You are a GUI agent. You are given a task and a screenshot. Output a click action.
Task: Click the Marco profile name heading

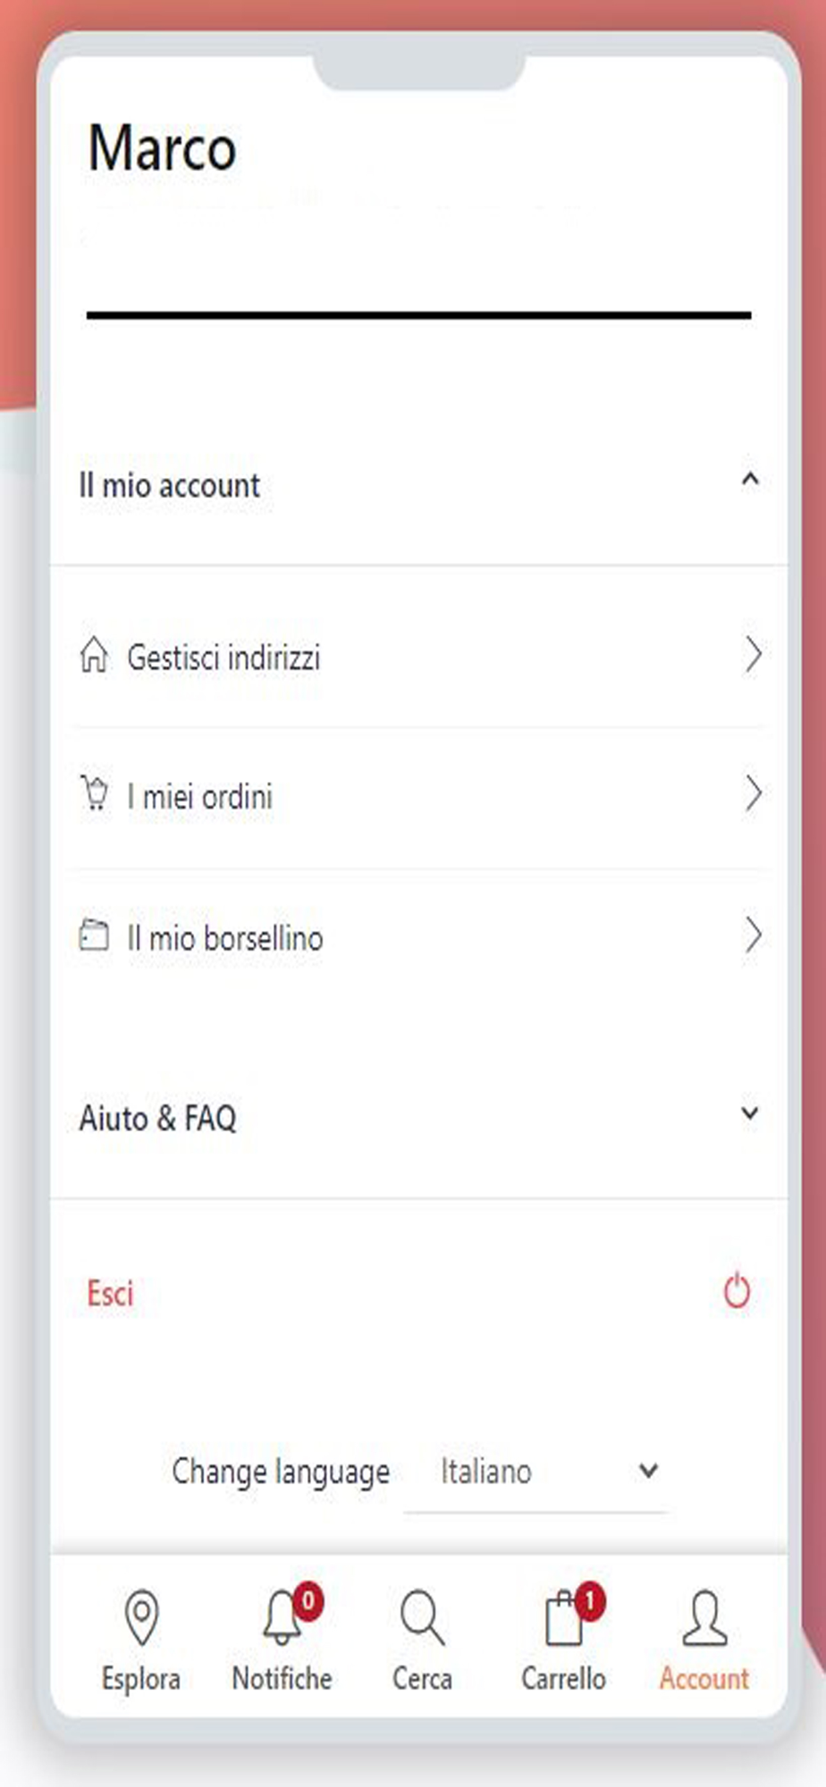pyautogui.click(x=162, y=147)
